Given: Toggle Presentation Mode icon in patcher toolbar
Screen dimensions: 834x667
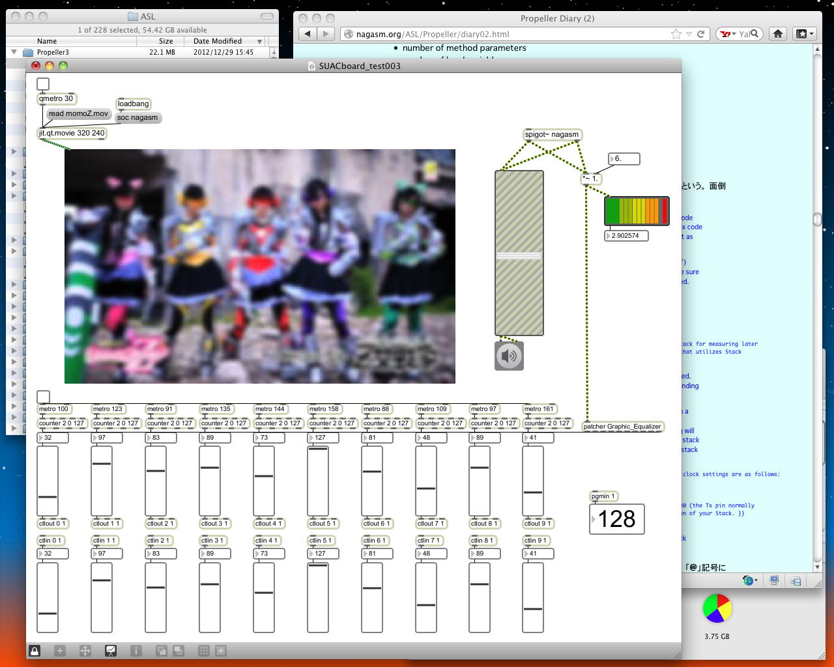Looking at the screenshot, I should tap(111, 650).
